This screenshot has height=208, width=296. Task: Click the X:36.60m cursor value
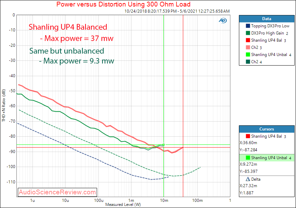[248, 143]
